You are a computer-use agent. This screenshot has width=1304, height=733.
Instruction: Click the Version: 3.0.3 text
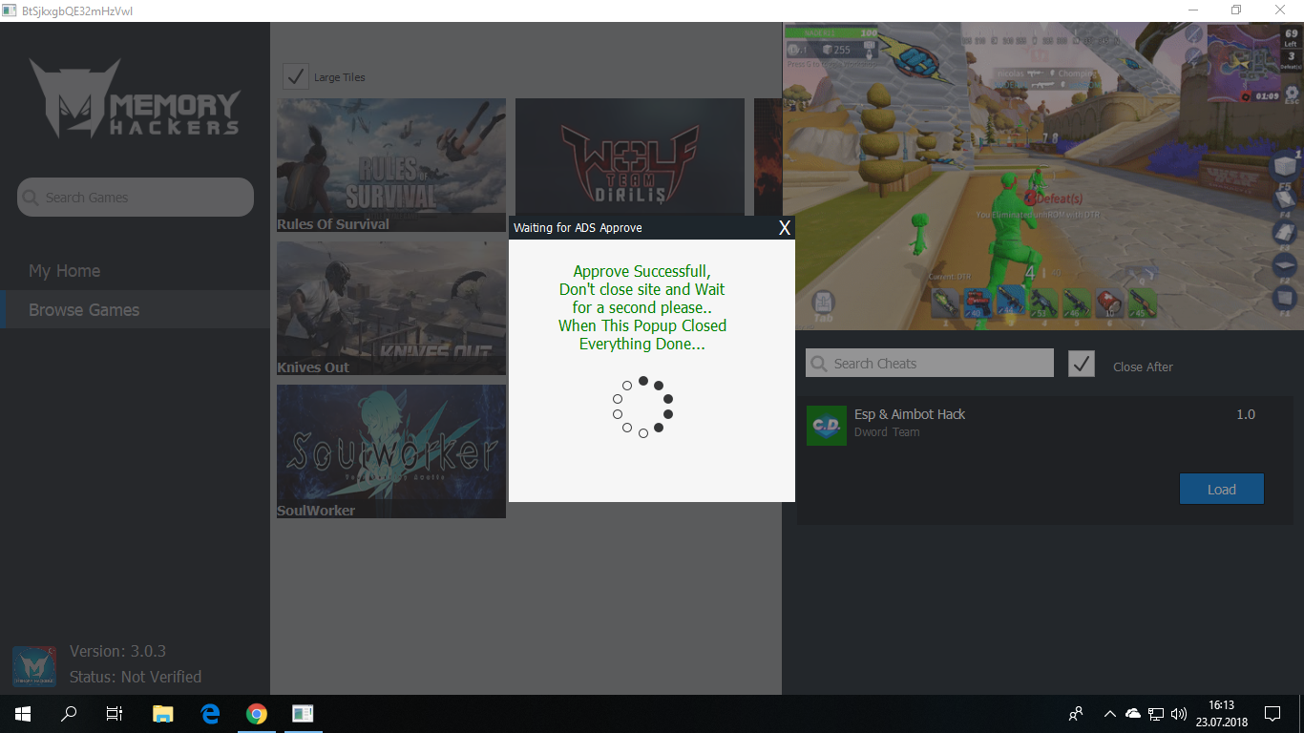point(117,651)
